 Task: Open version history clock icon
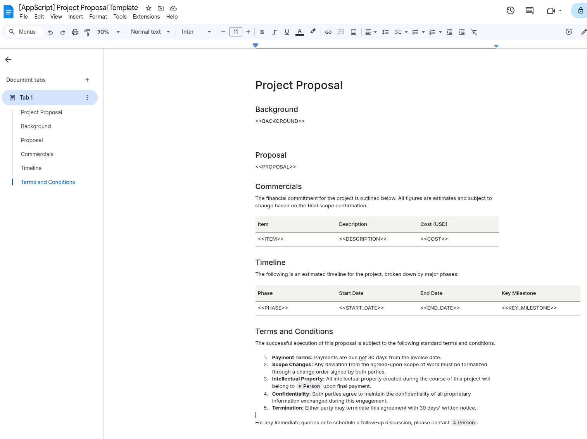point(511,10)
